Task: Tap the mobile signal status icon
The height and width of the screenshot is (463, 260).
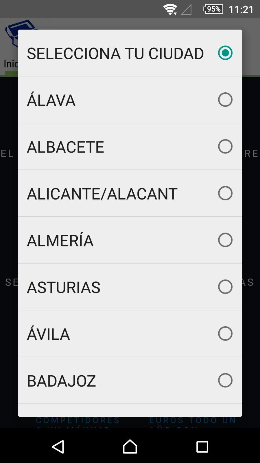Action: coord(187,10)
